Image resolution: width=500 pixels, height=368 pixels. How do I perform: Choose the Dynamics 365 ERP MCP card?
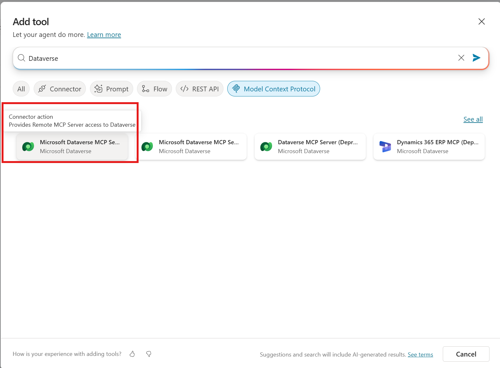429,147
